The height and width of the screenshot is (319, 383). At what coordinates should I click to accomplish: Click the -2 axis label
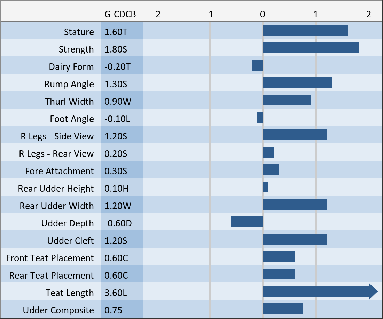coord(157,15)
